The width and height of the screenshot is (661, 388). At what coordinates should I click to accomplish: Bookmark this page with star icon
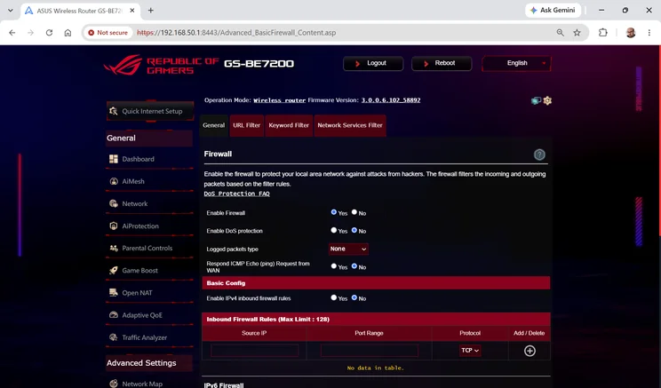click(x=577, y=33)
